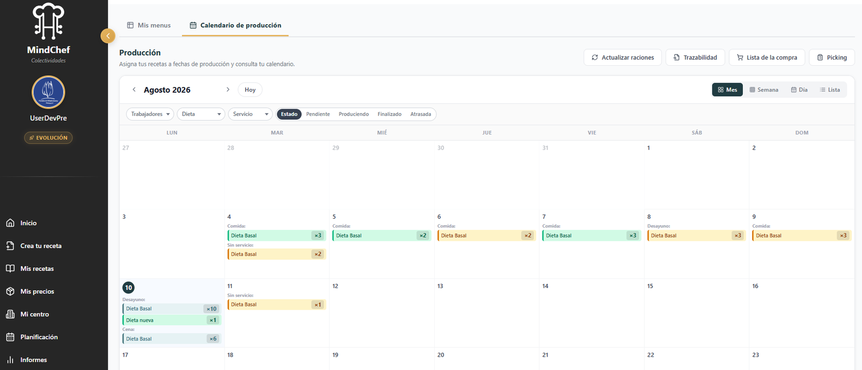Open Servicio filter dropdown
Viewport: 862px width, 370px height.
click(251, 114)
